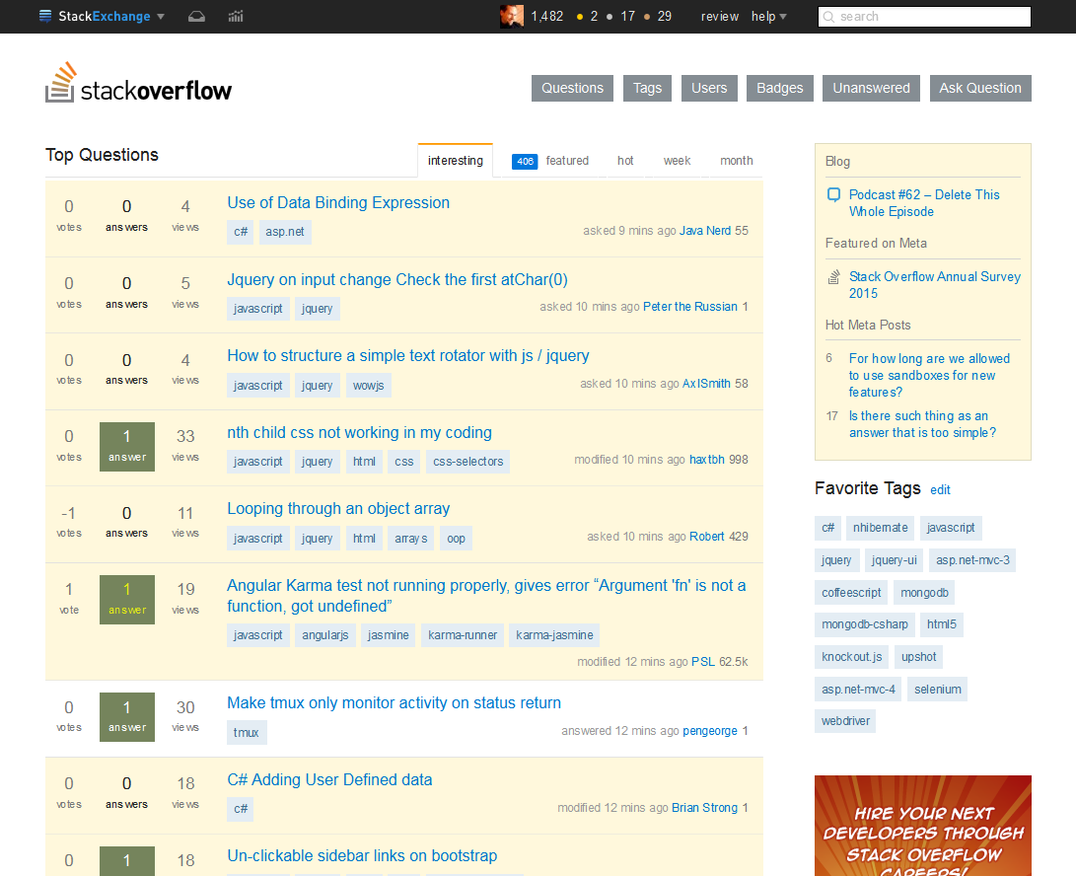1076x876 pixels.
Task: Open user profile haxtbh
Action: 707,460
